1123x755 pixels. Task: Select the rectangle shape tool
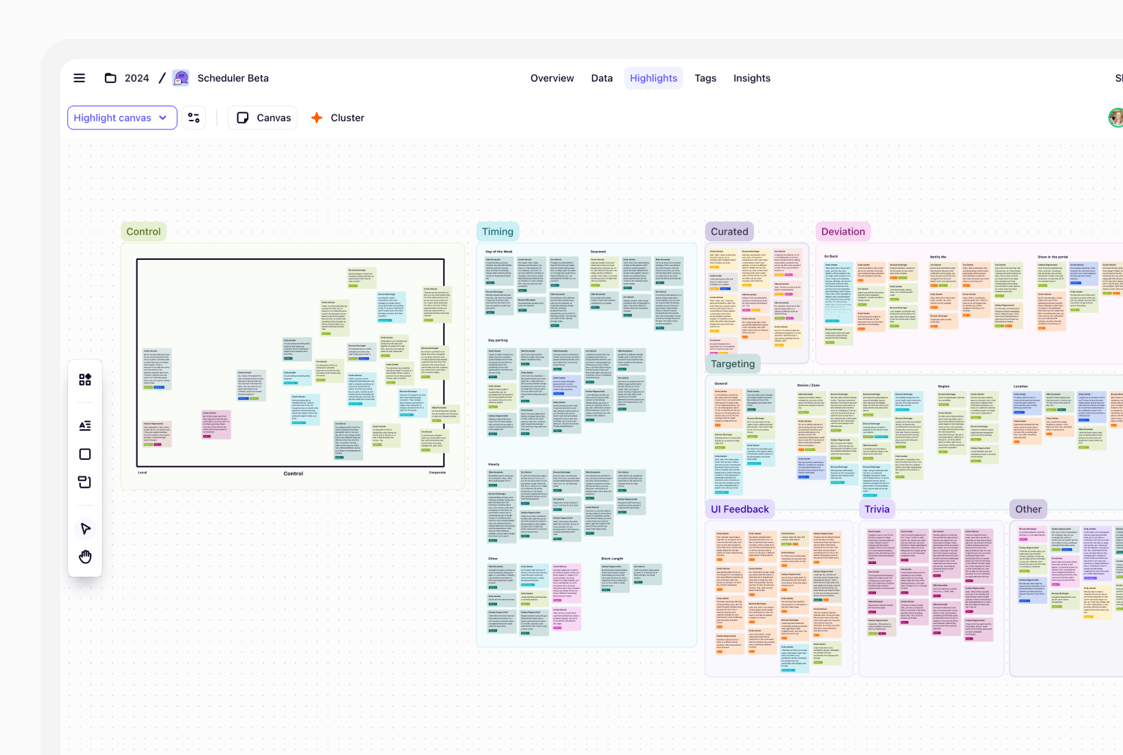(85, 455)
